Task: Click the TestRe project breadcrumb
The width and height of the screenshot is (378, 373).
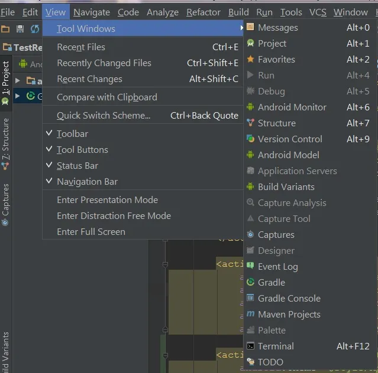Action: tap(22, 47)
